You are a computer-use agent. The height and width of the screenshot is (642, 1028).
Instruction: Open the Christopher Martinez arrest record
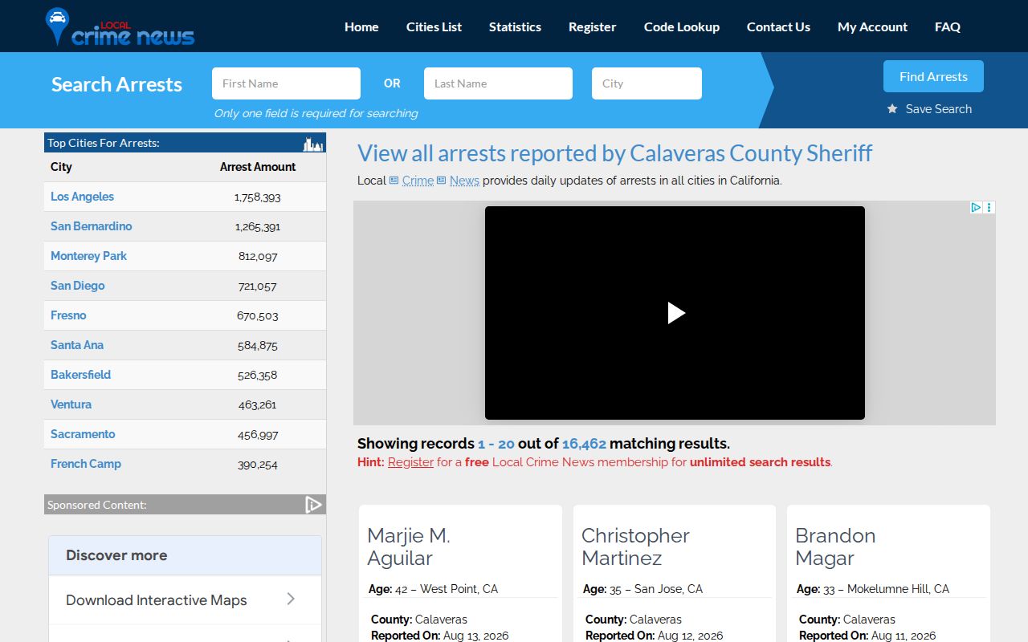pos(635,547)
